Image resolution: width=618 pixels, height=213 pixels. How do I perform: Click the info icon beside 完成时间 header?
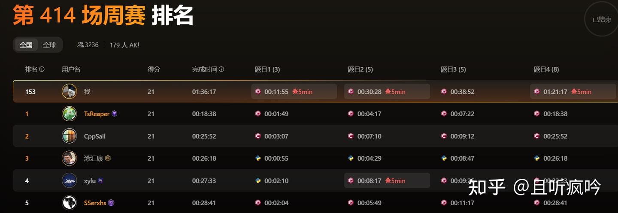221,69
